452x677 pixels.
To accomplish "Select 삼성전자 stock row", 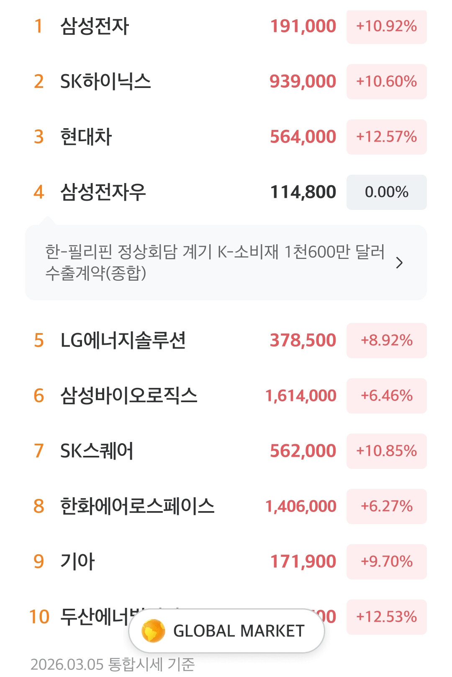I will 95,26.
